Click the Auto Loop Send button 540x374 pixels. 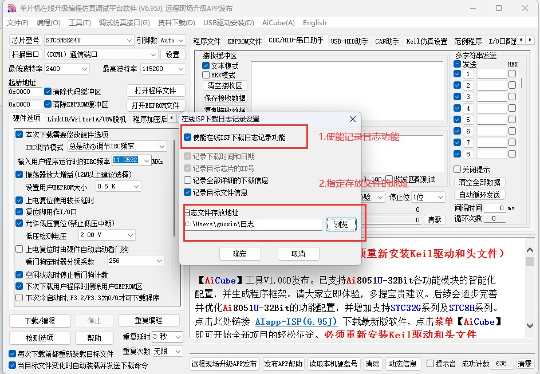click(479, 195)
